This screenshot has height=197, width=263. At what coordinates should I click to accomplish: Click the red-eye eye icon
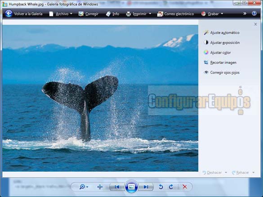tap(206, 72)
